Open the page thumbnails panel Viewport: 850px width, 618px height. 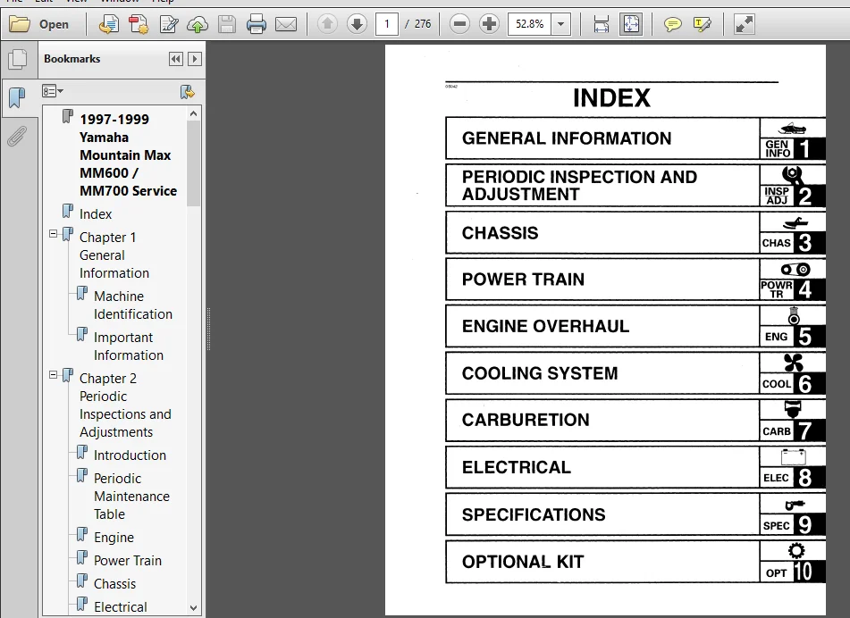17,59
